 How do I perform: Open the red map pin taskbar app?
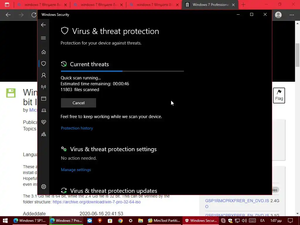[100, 221]
